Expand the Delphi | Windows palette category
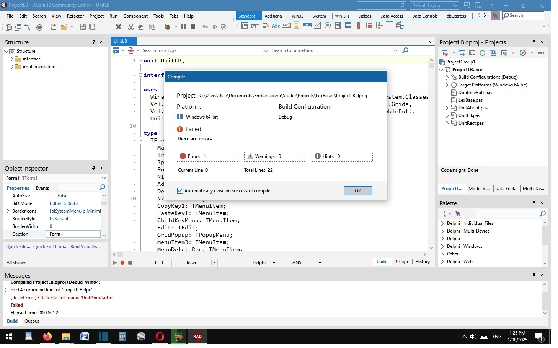The width and height of the screenshot is (558, 348). pos(442,246)
